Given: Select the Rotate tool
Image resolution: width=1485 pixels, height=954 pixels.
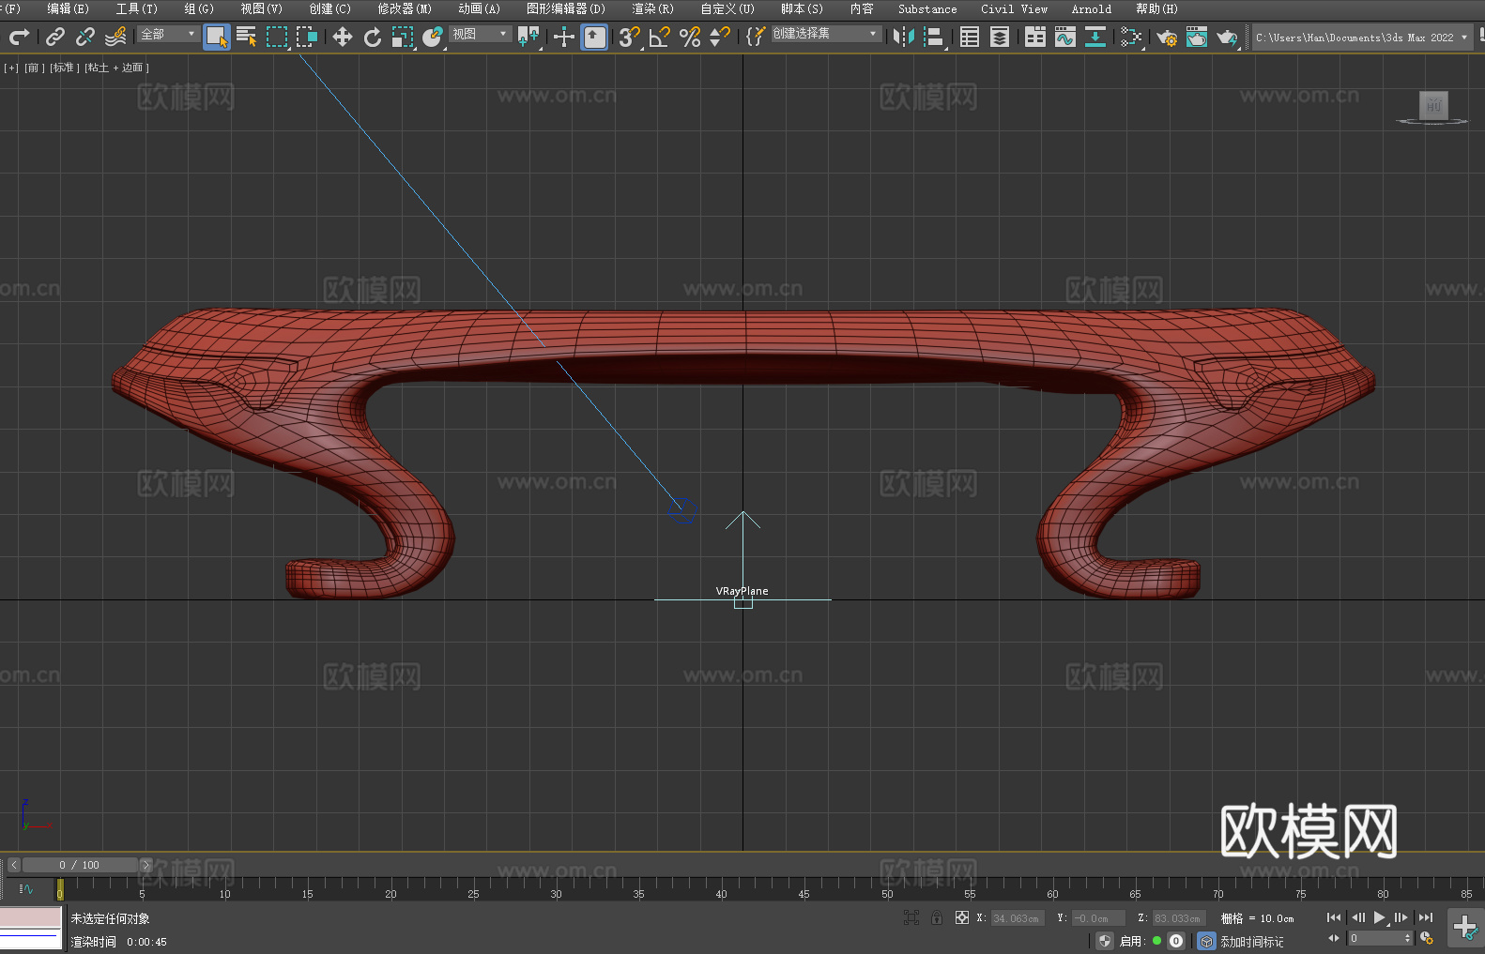Looking at the screenshot, I should coord(373,37).
